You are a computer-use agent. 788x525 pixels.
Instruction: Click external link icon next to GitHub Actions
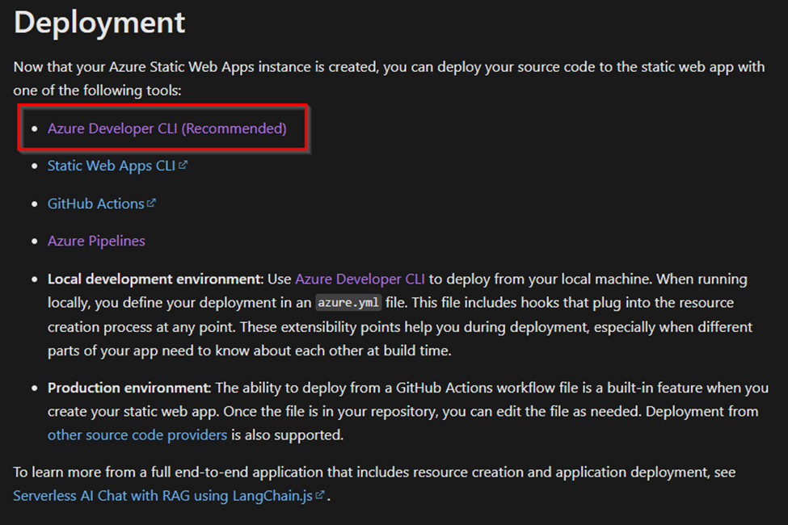tap(152, 202)
